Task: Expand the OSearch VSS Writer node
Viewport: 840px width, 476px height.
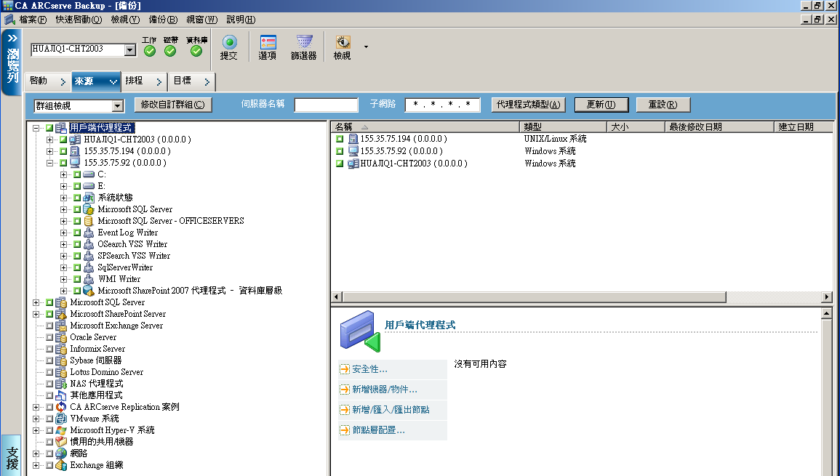Action: tap(64, 244)
